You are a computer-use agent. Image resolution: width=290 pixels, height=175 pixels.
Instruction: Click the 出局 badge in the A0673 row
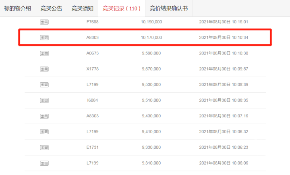click(x=44, y=53)
